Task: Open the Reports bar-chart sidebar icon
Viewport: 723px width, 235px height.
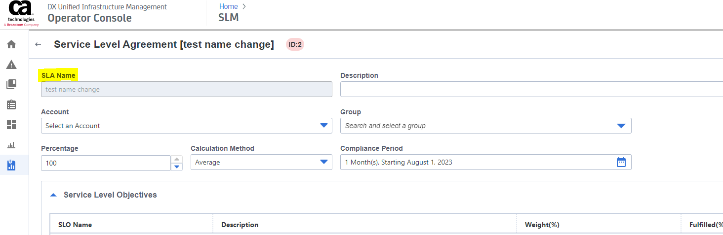Action: pos(11,145)
